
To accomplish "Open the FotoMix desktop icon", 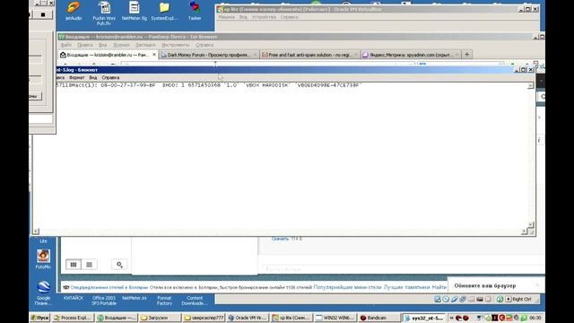I will [43, 259].
